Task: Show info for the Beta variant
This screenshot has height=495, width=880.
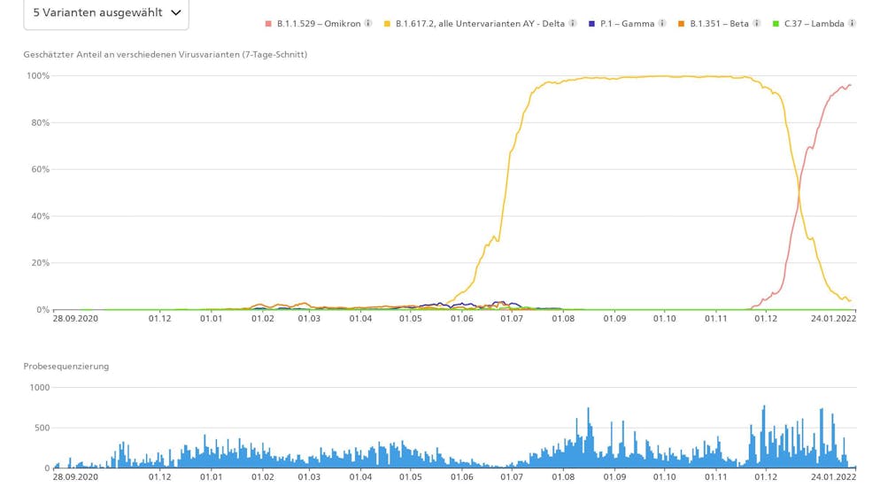Action: point(756,24)
